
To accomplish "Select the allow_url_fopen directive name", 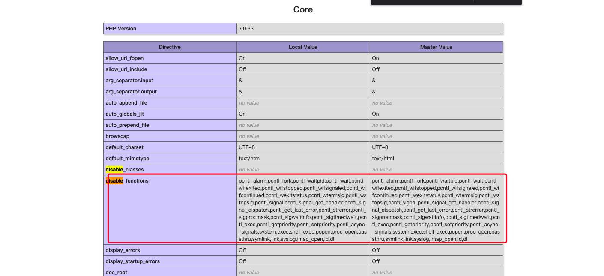I will point(125,58).
